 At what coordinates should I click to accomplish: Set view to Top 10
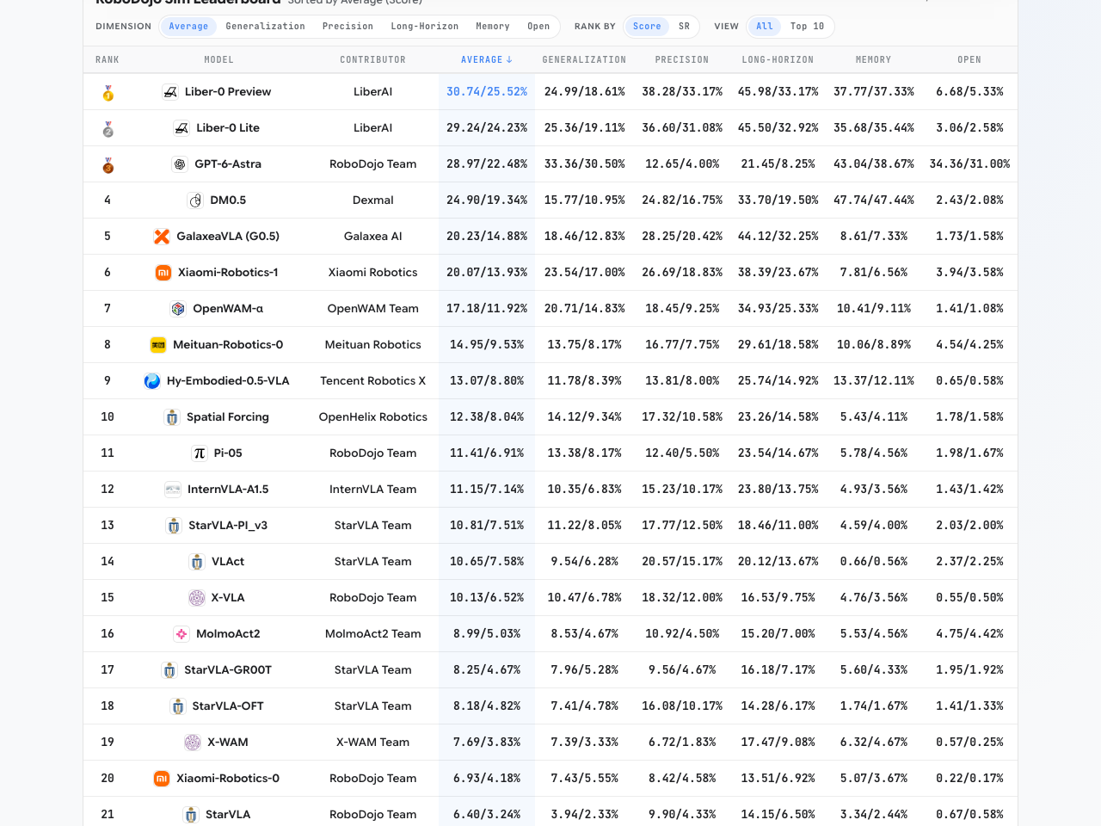[807, 27]
